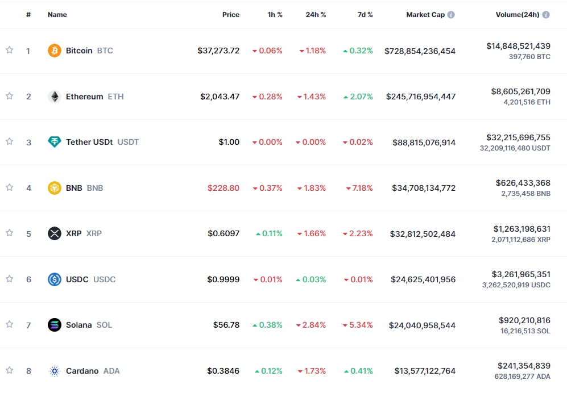
Task: Sort the table by Name header
Action: [x=57, y=15]
